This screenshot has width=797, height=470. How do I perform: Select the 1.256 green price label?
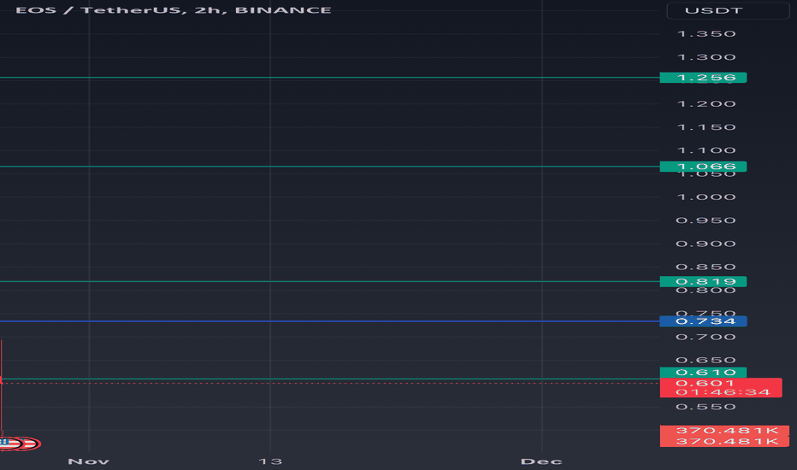pos(703,78)
